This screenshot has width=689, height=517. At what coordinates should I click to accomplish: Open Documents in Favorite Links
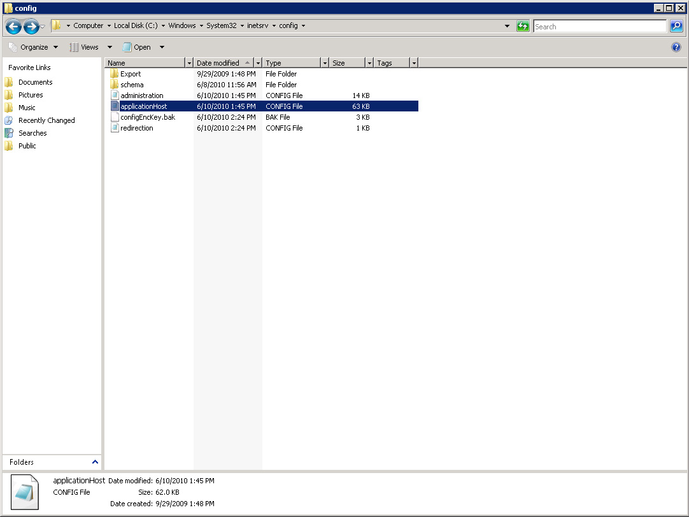point(35,82)
